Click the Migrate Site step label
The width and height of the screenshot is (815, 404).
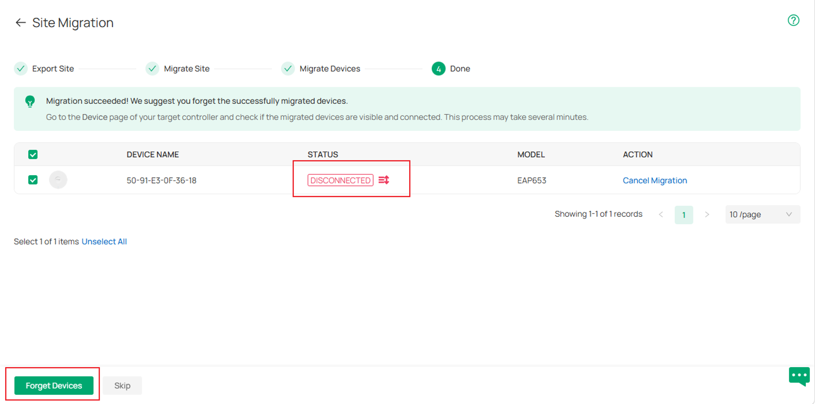tap(187, 69)
